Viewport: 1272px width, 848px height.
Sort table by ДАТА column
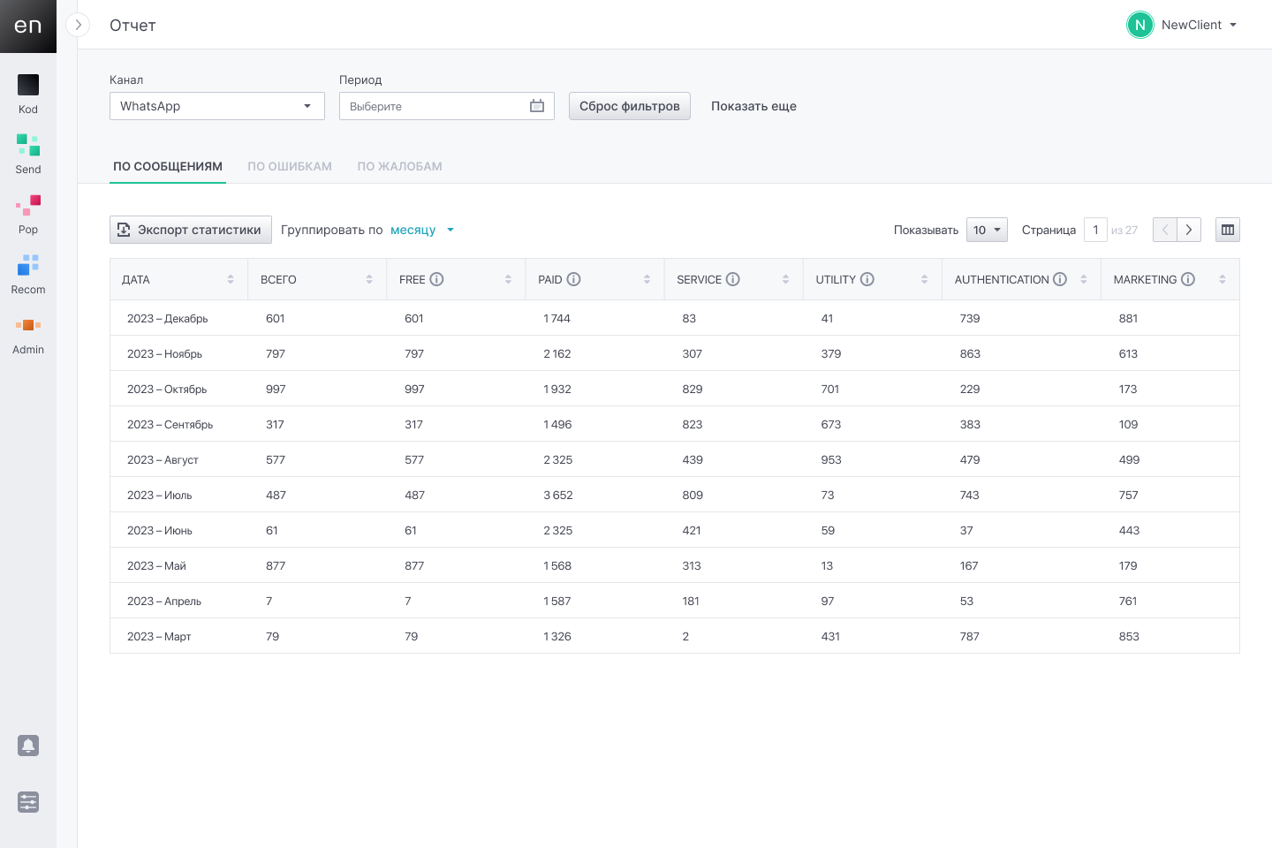click(231, 279)
